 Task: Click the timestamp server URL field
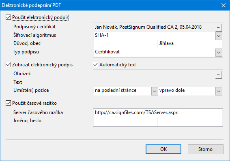tap(158, 113)
